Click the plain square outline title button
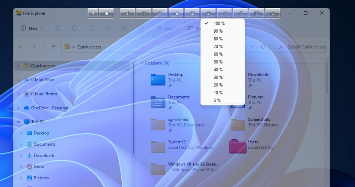 click(256, 13)
